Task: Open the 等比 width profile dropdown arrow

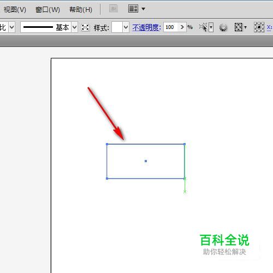Action: 12,27
